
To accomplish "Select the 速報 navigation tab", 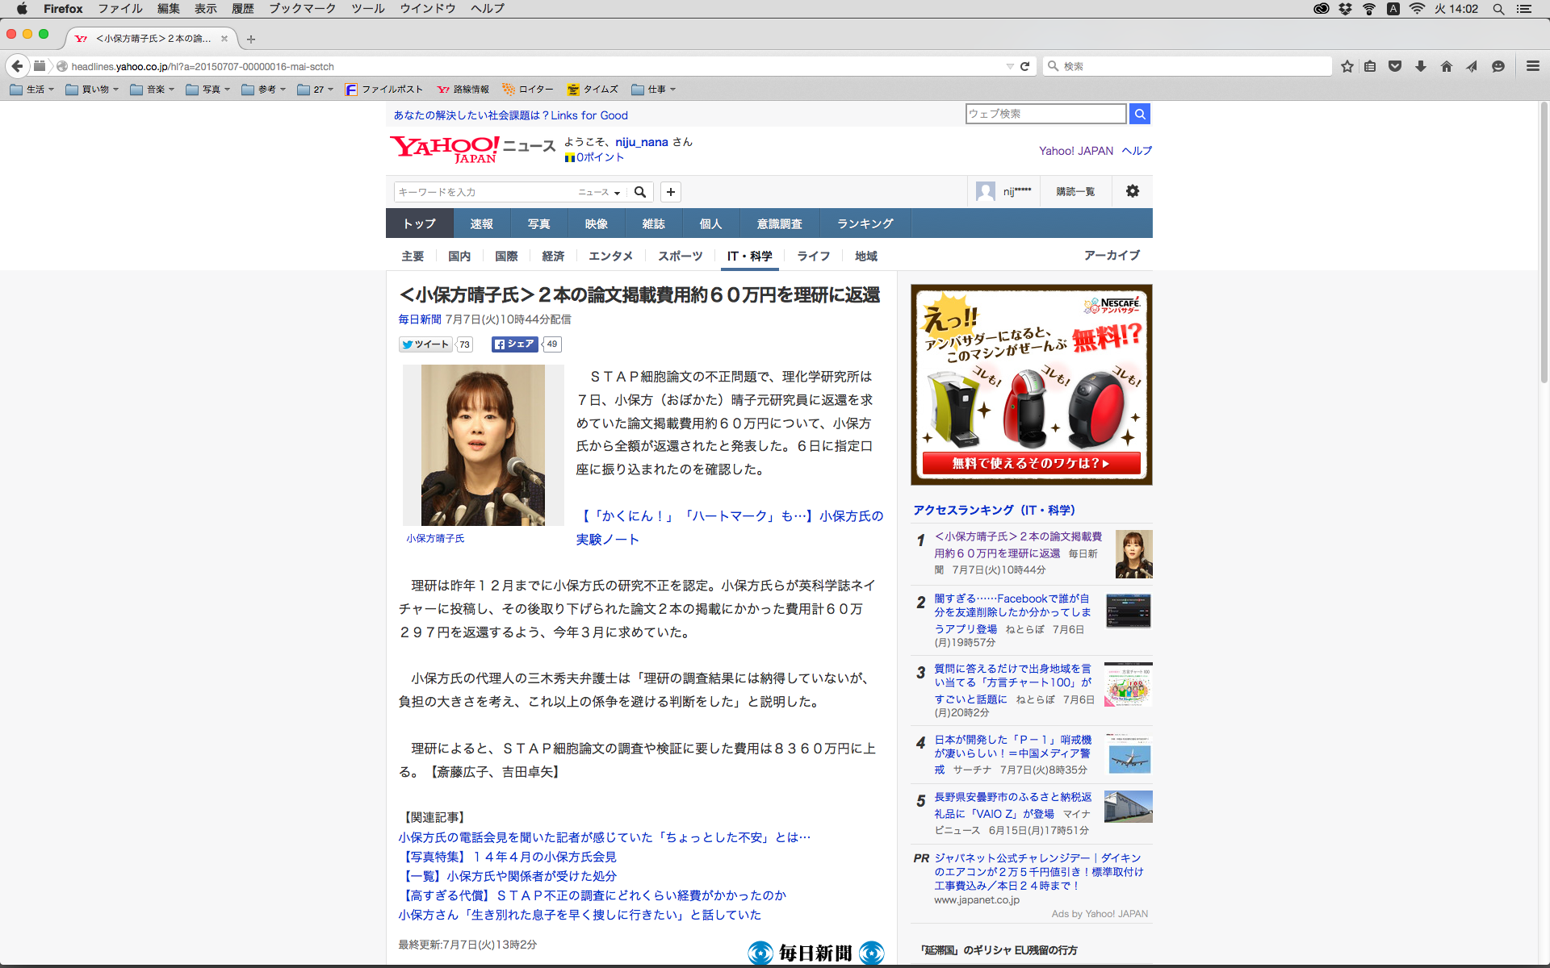I will tap(481, 223).
